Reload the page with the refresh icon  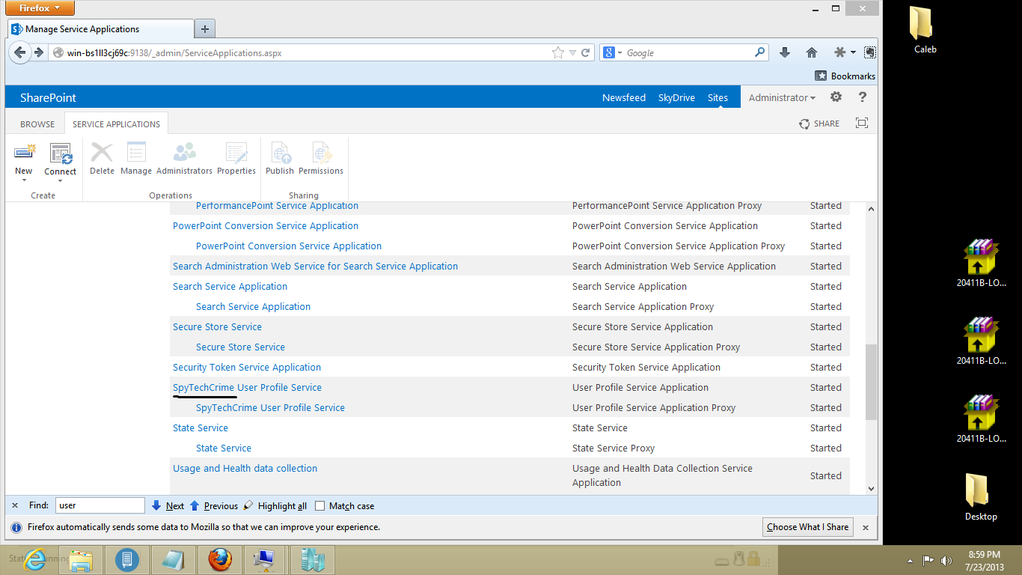tap(586, 52)
